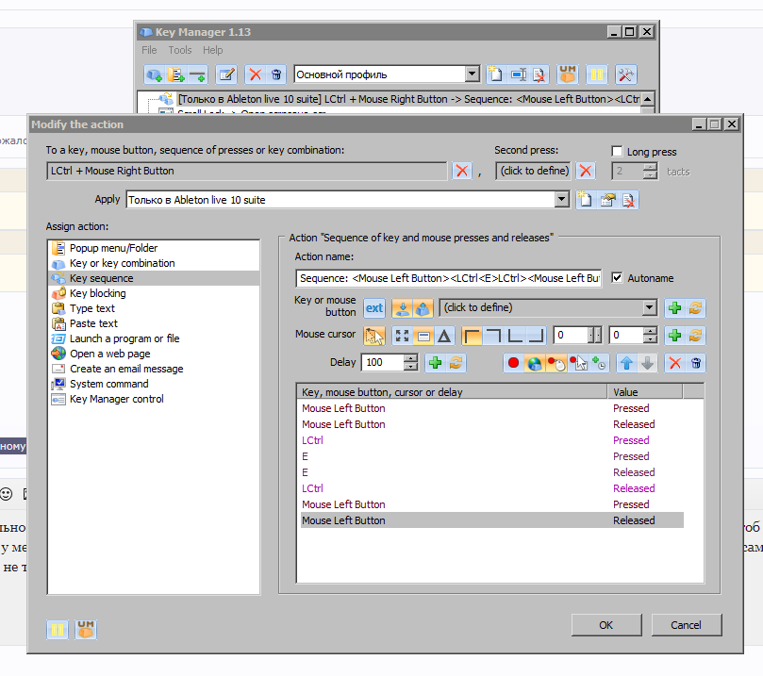Confirm changes with OK button
Screen dimensions: 763x676
[x=606, y=625]
